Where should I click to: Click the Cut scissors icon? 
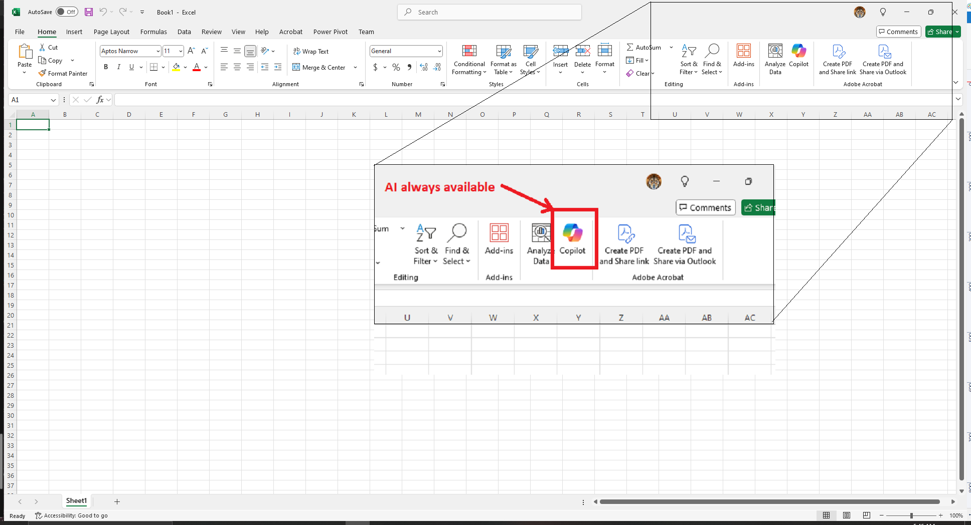coord(43,47)
